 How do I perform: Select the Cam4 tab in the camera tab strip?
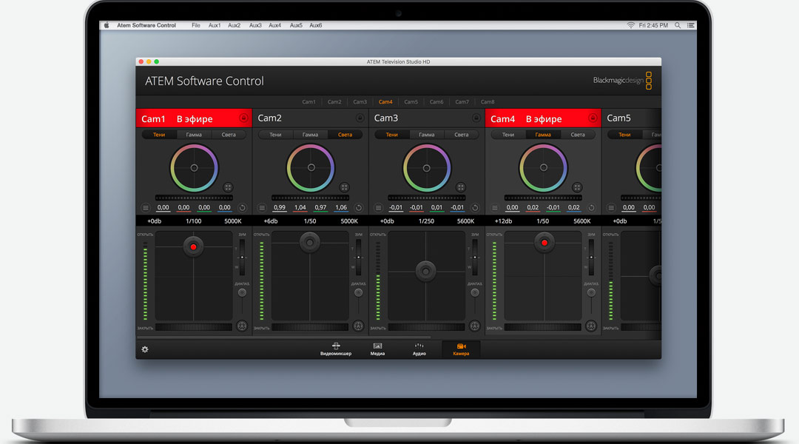(385, 101)
